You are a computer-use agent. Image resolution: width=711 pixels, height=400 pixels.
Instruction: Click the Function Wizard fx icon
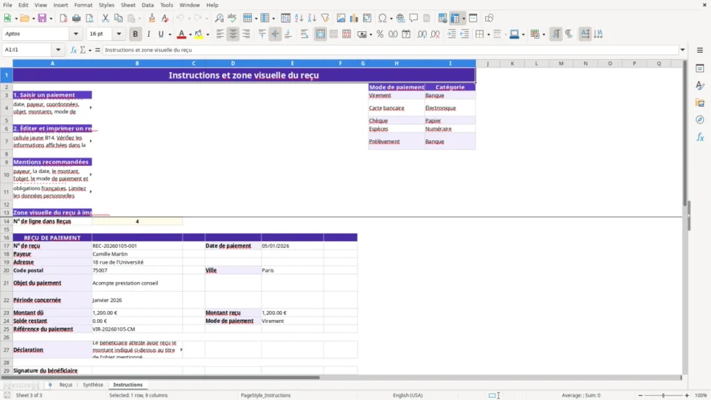(74, 50)
